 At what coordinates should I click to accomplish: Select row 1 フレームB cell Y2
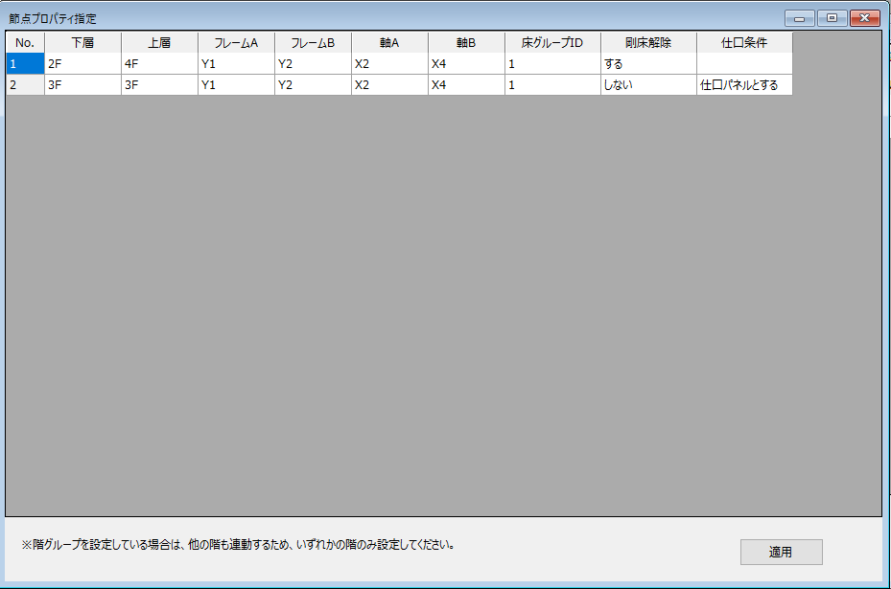(x=313, y=63)
